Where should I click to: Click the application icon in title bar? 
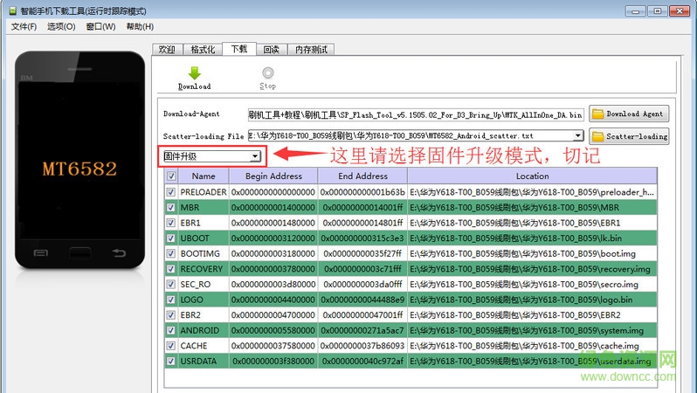click(x=8, y=10)
